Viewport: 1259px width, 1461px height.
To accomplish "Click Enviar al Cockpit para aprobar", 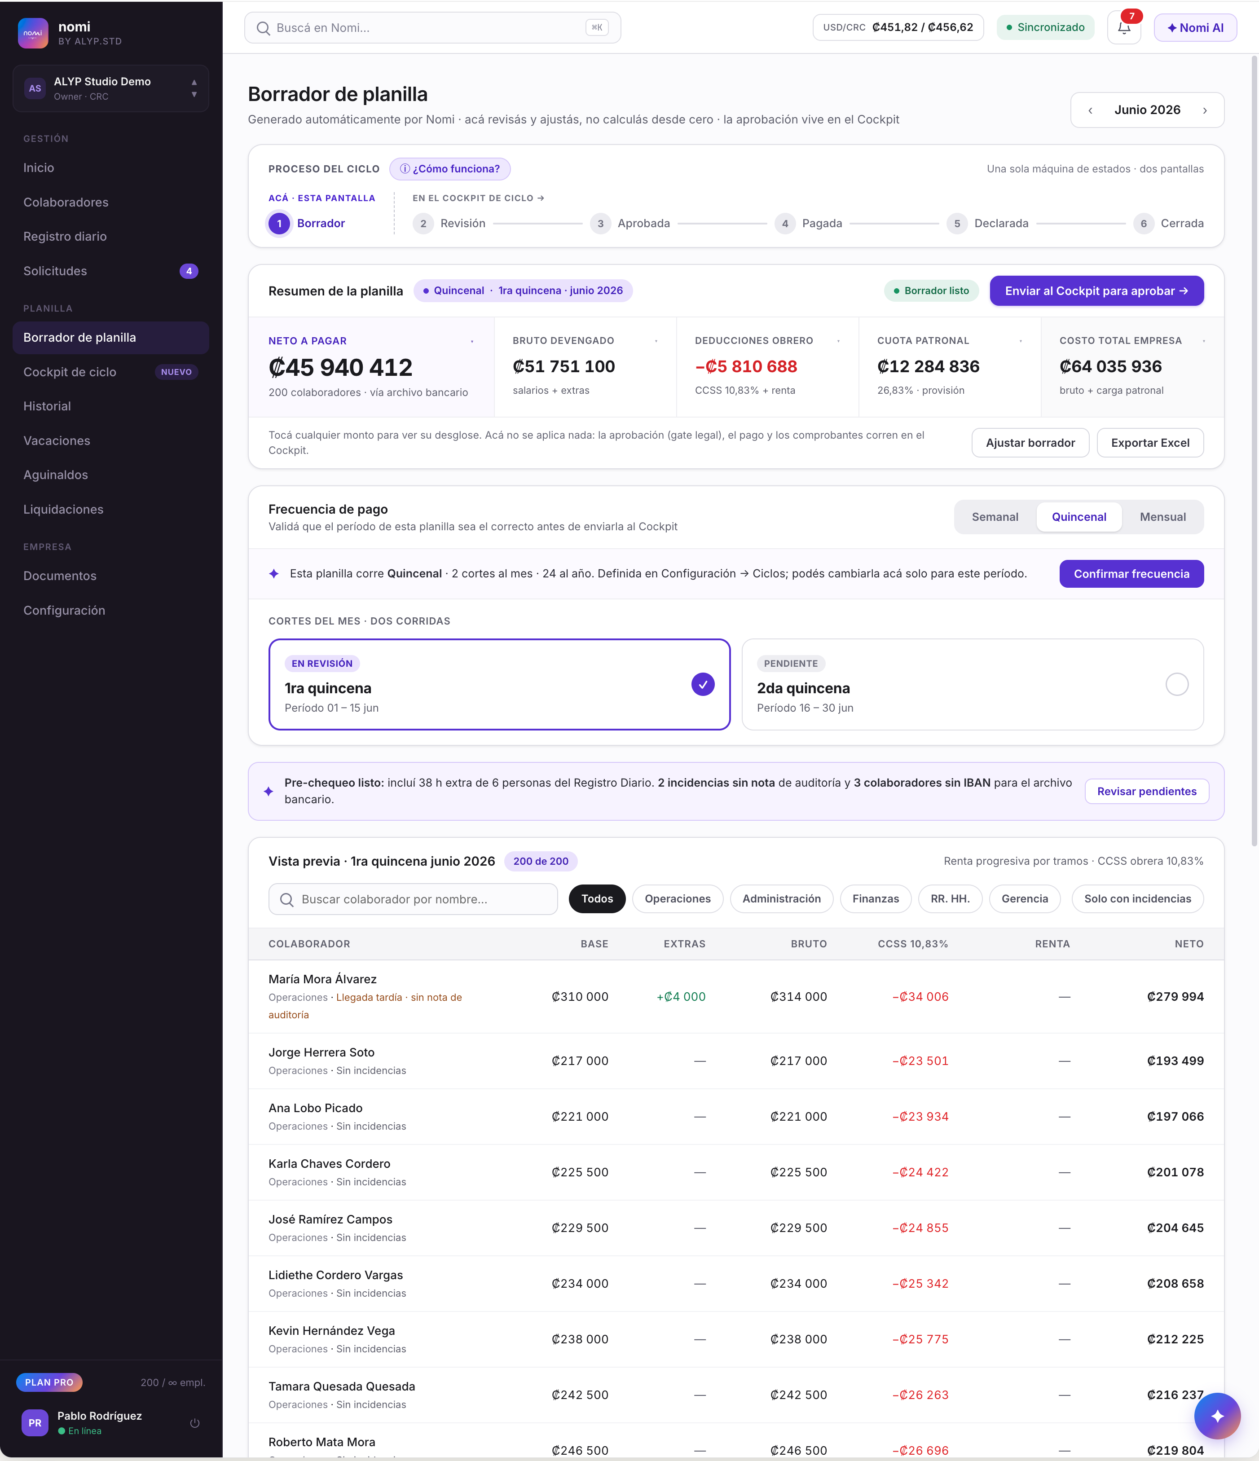I will point(1096,290).
